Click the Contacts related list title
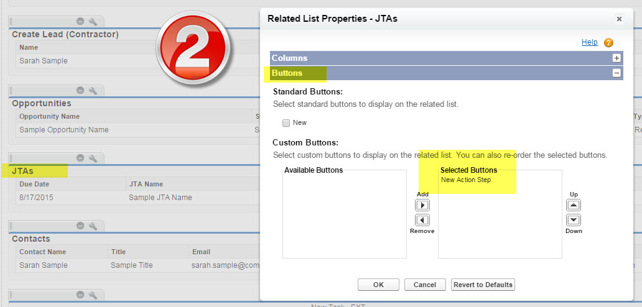This screenshot has width=642, height=307. pos(30,239)
